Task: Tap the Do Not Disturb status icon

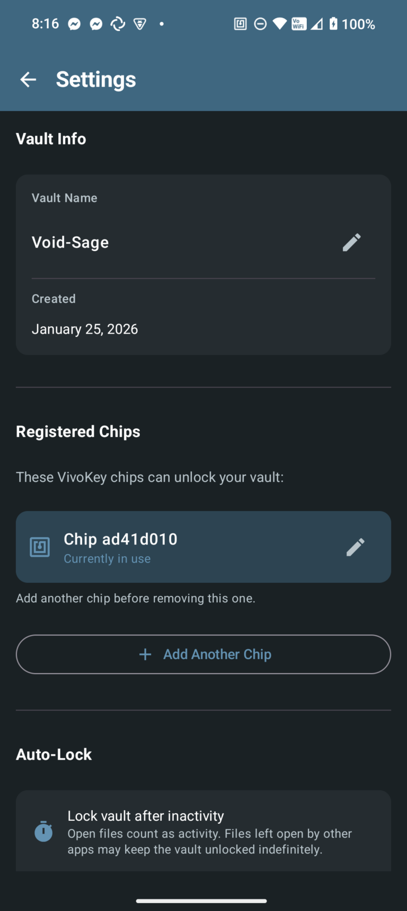Action: tap(260, 24)
